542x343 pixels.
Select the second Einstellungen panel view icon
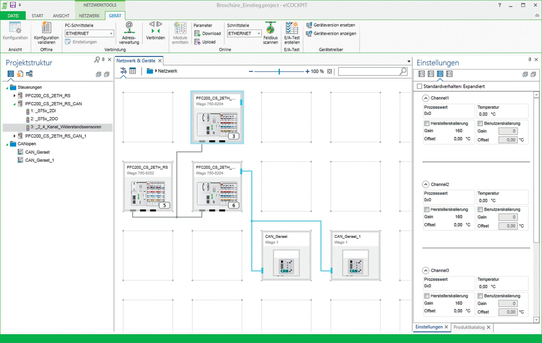[431, 74]
